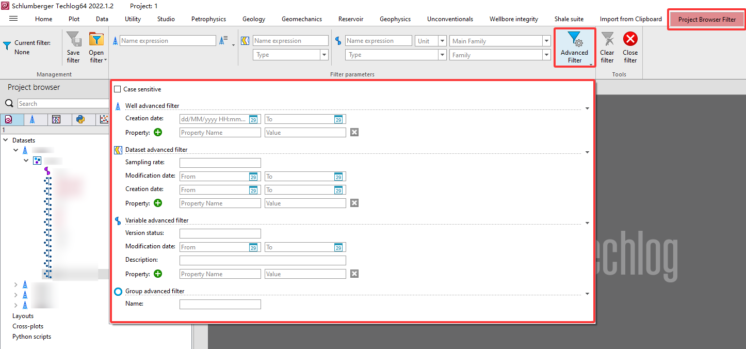Open the Open filter dropdown arrow
The height and width of the screenshot is (349, 746).
pyautogui.click(x=106, y=60)
